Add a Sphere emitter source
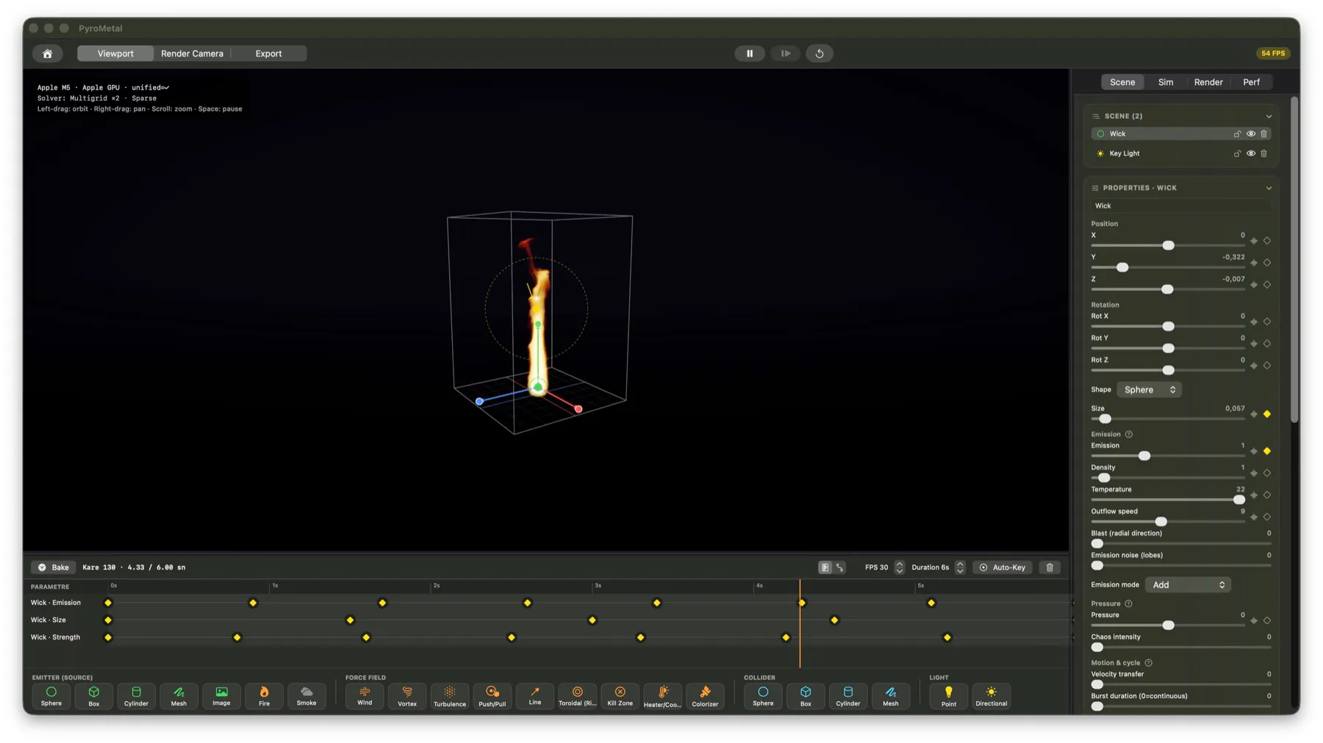This screenshot has height=743, width=1323. [x=51, y=696]
